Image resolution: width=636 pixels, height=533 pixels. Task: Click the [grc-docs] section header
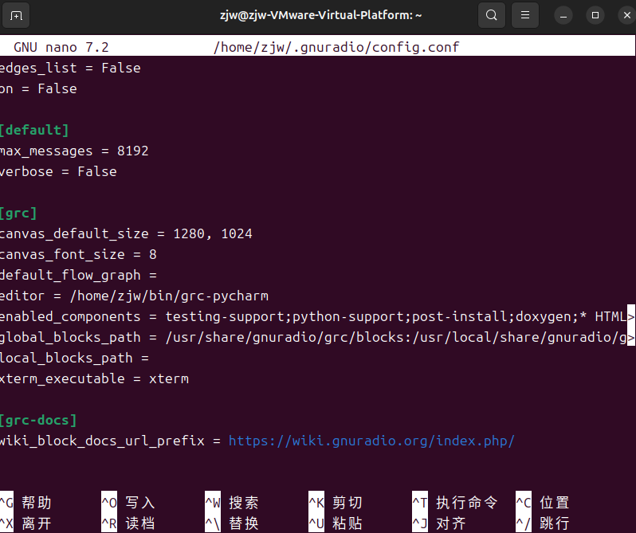[x=38, y=421]
